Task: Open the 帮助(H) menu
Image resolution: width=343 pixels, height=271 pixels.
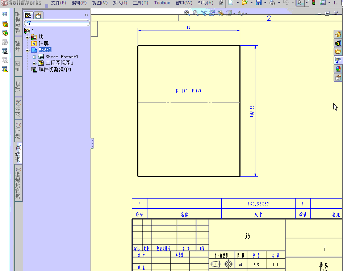Action: point(205,3)
